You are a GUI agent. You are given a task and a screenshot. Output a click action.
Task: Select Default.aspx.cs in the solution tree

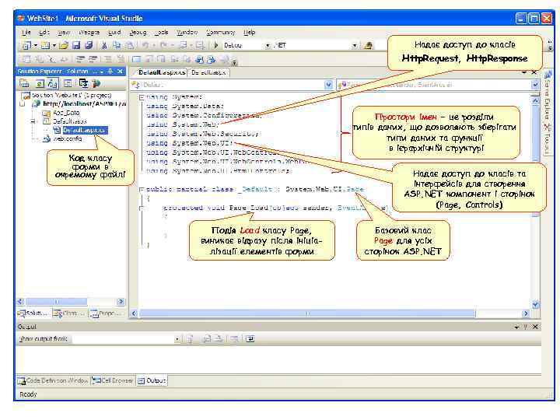point(84,131)
